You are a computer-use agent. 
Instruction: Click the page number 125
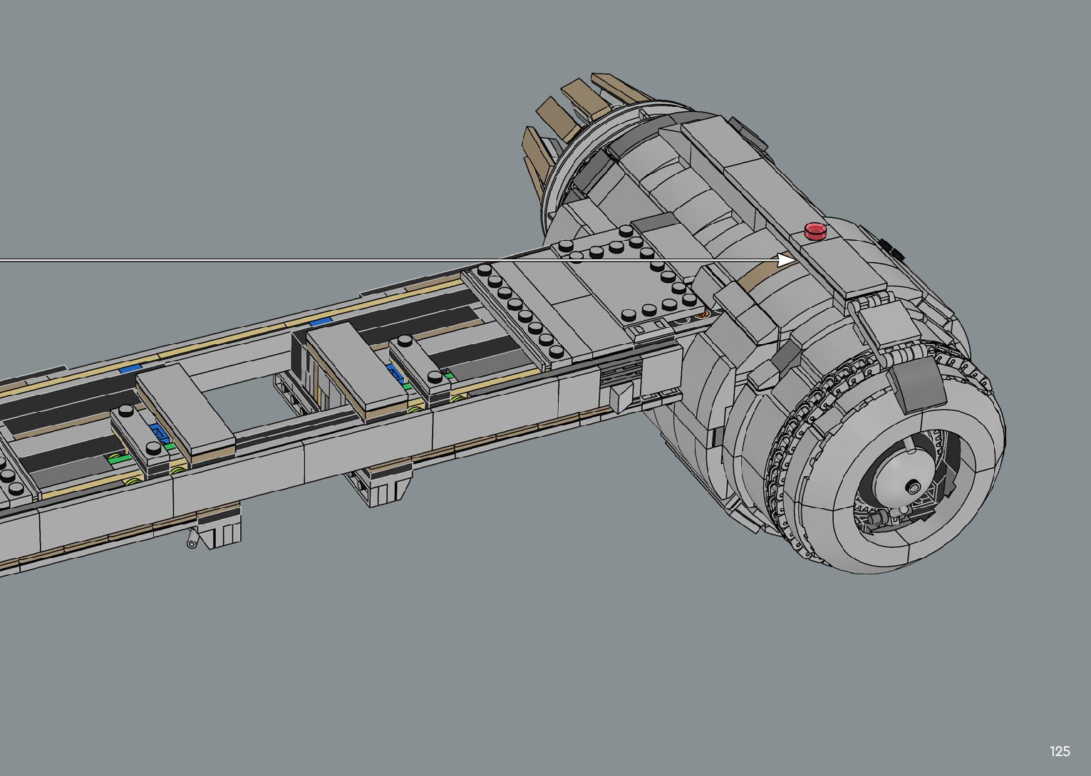(1059, 751)
